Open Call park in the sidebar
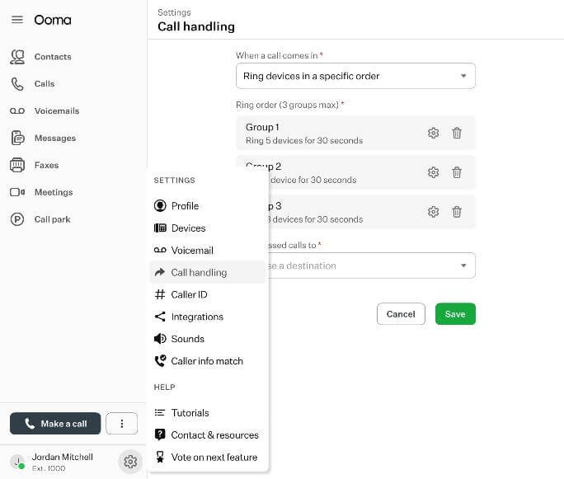564x479 pixels. (x=53, y=219)
